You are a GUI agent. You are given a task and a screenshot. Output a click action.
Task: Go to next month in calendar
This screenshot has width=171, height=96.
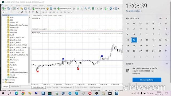[x=166, y=18]
